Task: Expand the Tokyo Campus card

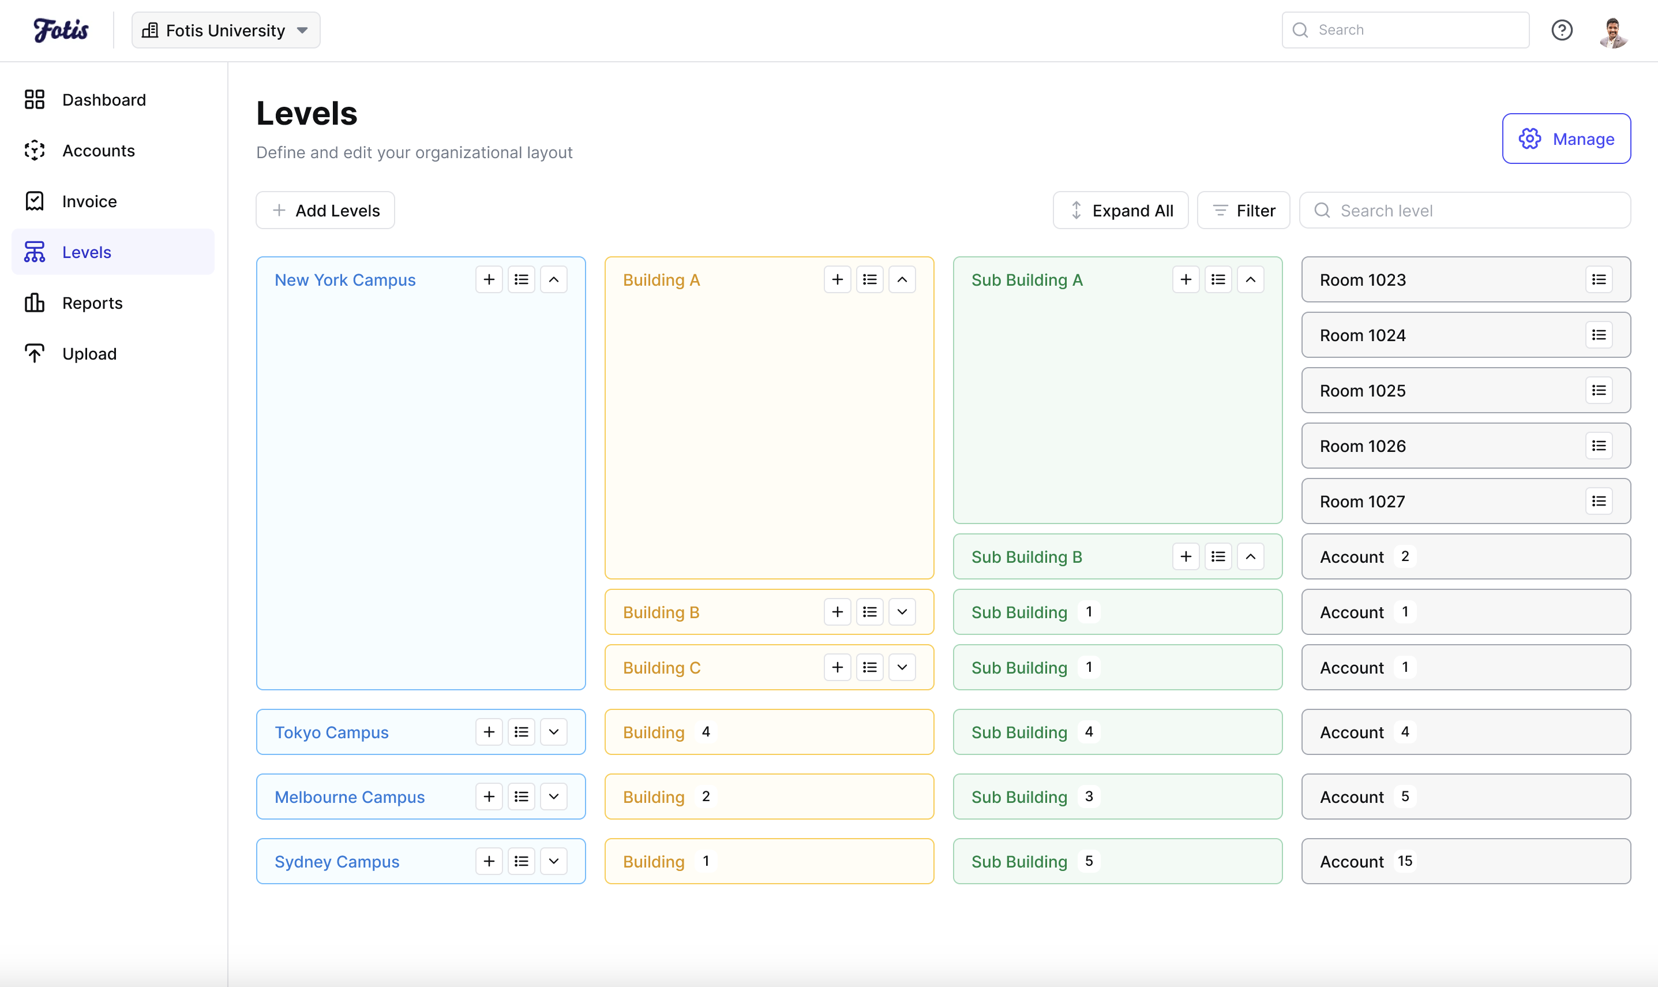Action: coord(554,732)
